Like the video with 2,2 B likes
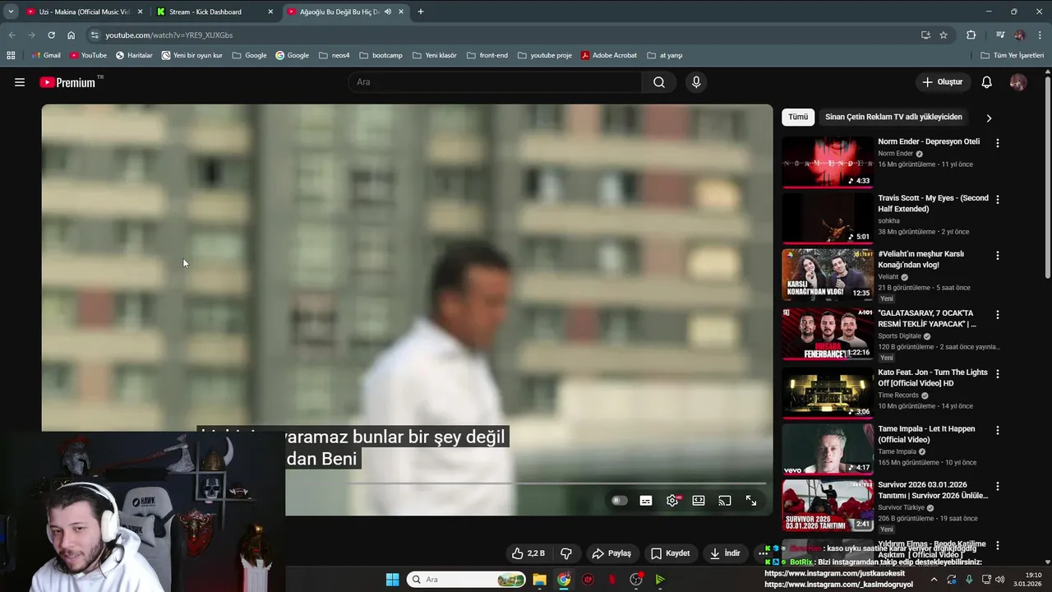This screenshot has width=1052, height=592. point(528,553)
